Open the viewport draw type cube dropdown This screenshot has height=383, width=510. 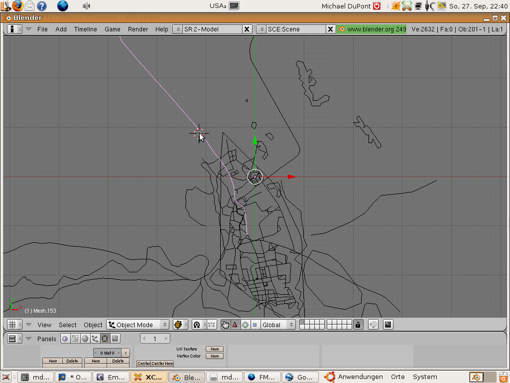[180, 325]
